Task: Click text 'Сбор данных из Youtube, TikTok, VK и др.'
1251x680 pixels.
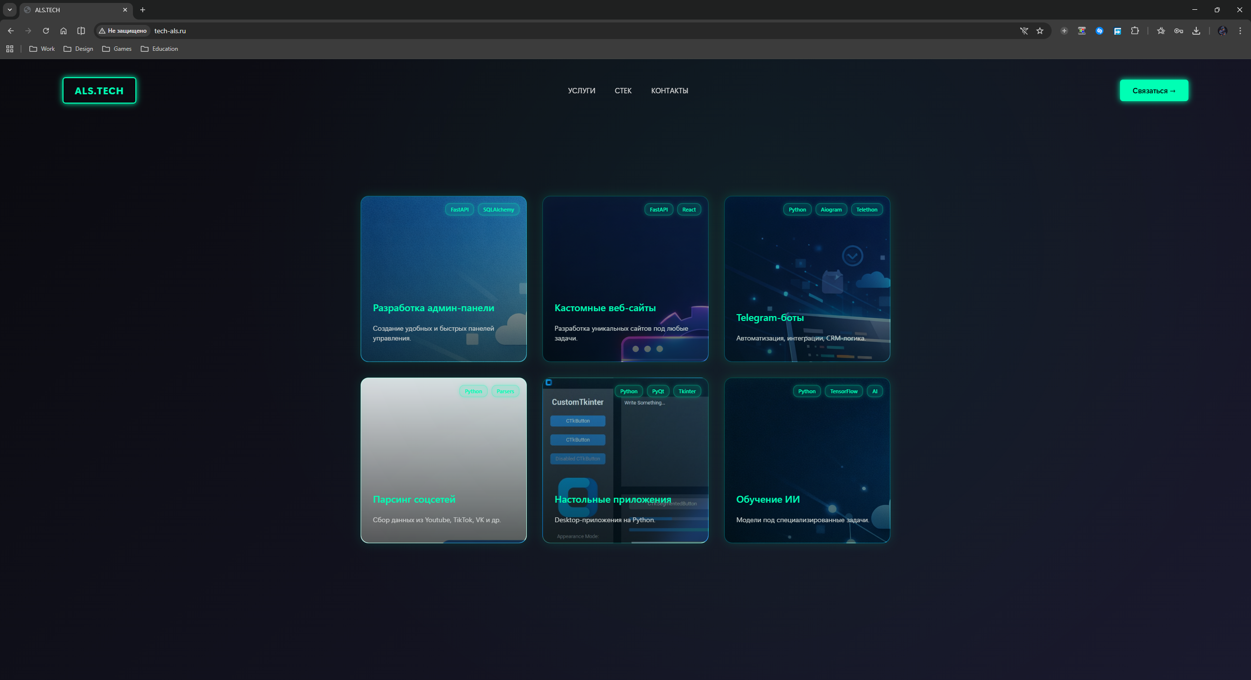Action: tap(436, 520)
